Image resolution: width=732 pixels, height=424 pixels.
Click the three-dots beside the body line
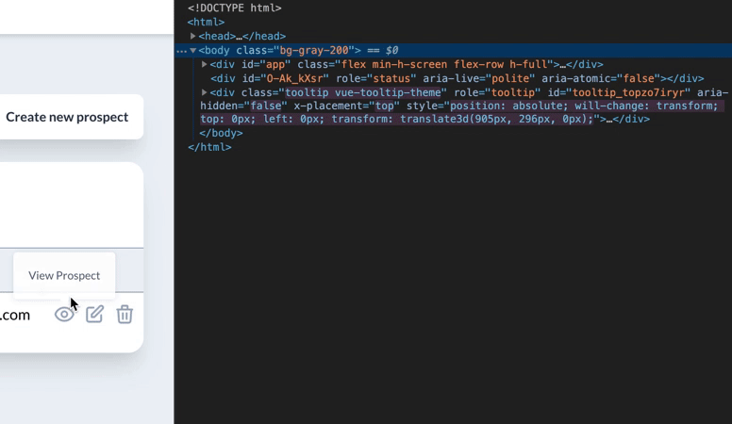[x=181, y=51]
